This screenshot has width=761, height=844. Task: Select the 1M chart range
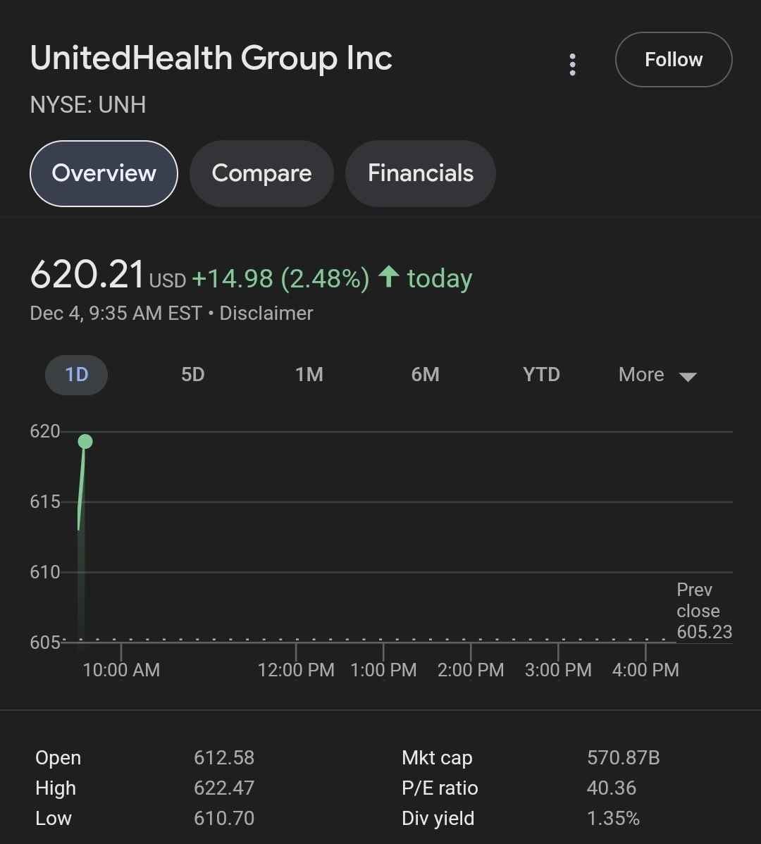coord(309,375)
